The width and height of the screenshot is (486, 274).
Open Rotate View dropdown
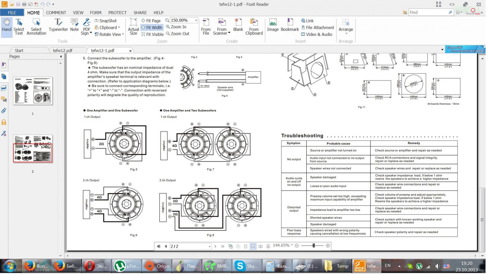coord(123,34)
